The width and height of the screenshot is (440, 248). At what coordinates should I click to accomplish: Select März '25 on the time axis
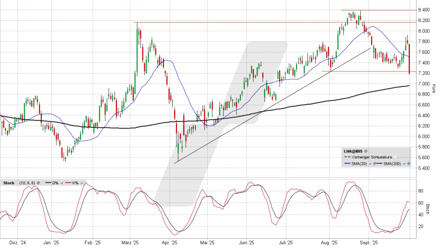[x=131, y=242]
